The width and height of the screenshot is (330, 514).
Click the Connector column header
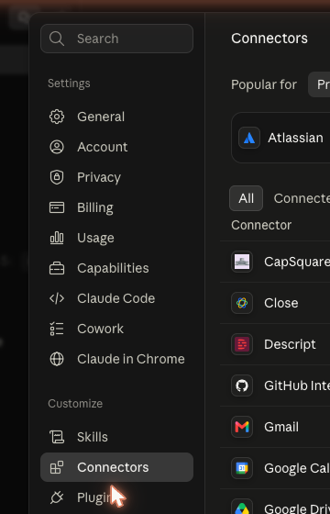tap(261, 225)
